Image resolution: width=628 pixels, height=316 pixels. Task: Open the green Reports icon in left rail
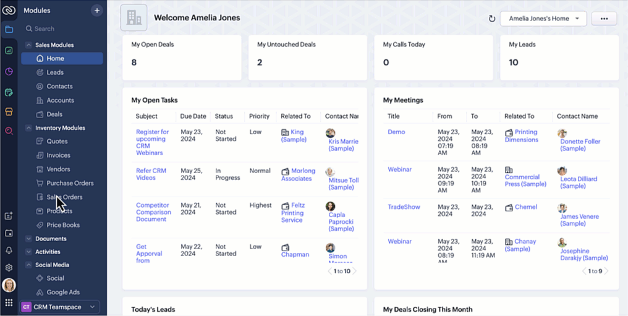pos(9,51)
